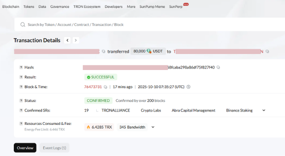
Task: Open TRONALLIANCE super representative
Action: point(116,110)
